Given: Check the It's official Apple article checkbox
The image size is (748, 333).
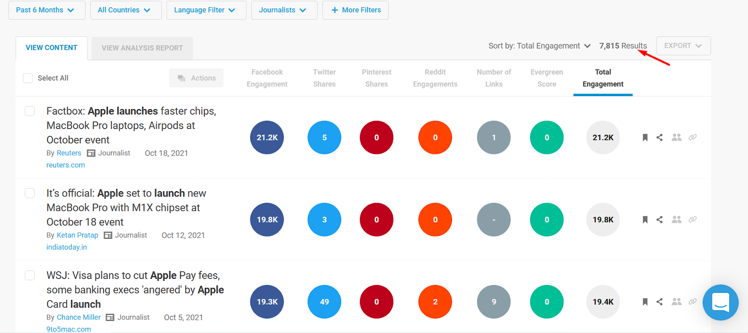Looking at the screenshot, I should coord(30,193).
